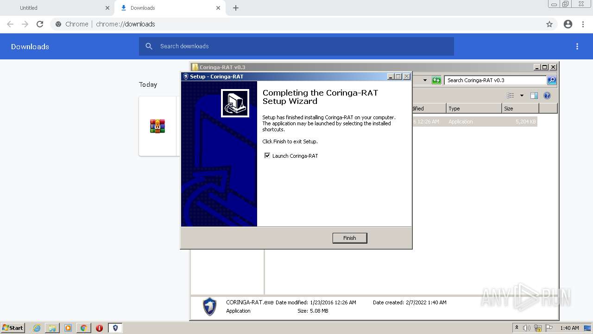Click the network tray icon
Screen dimensions: 593x334
coord(538,328)
